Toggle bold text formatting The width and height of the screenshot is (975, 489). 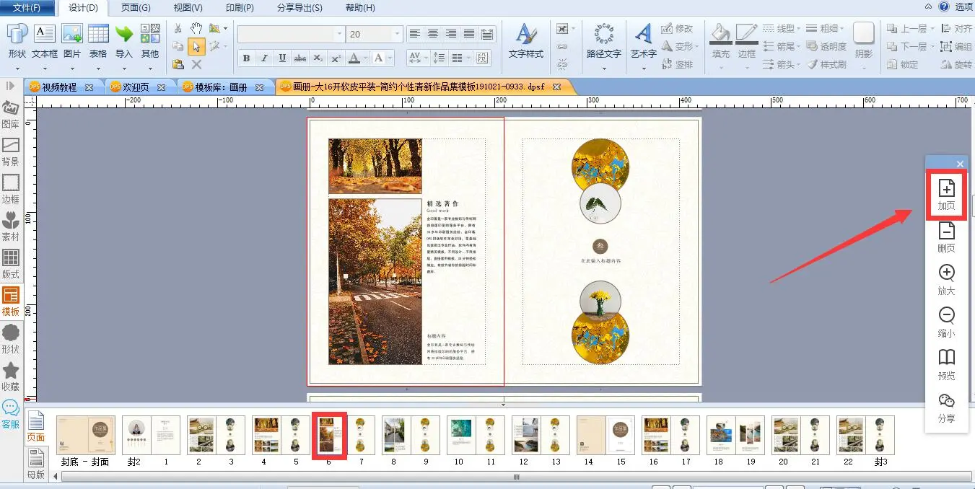pyautogui.click(x=246, y=58)
